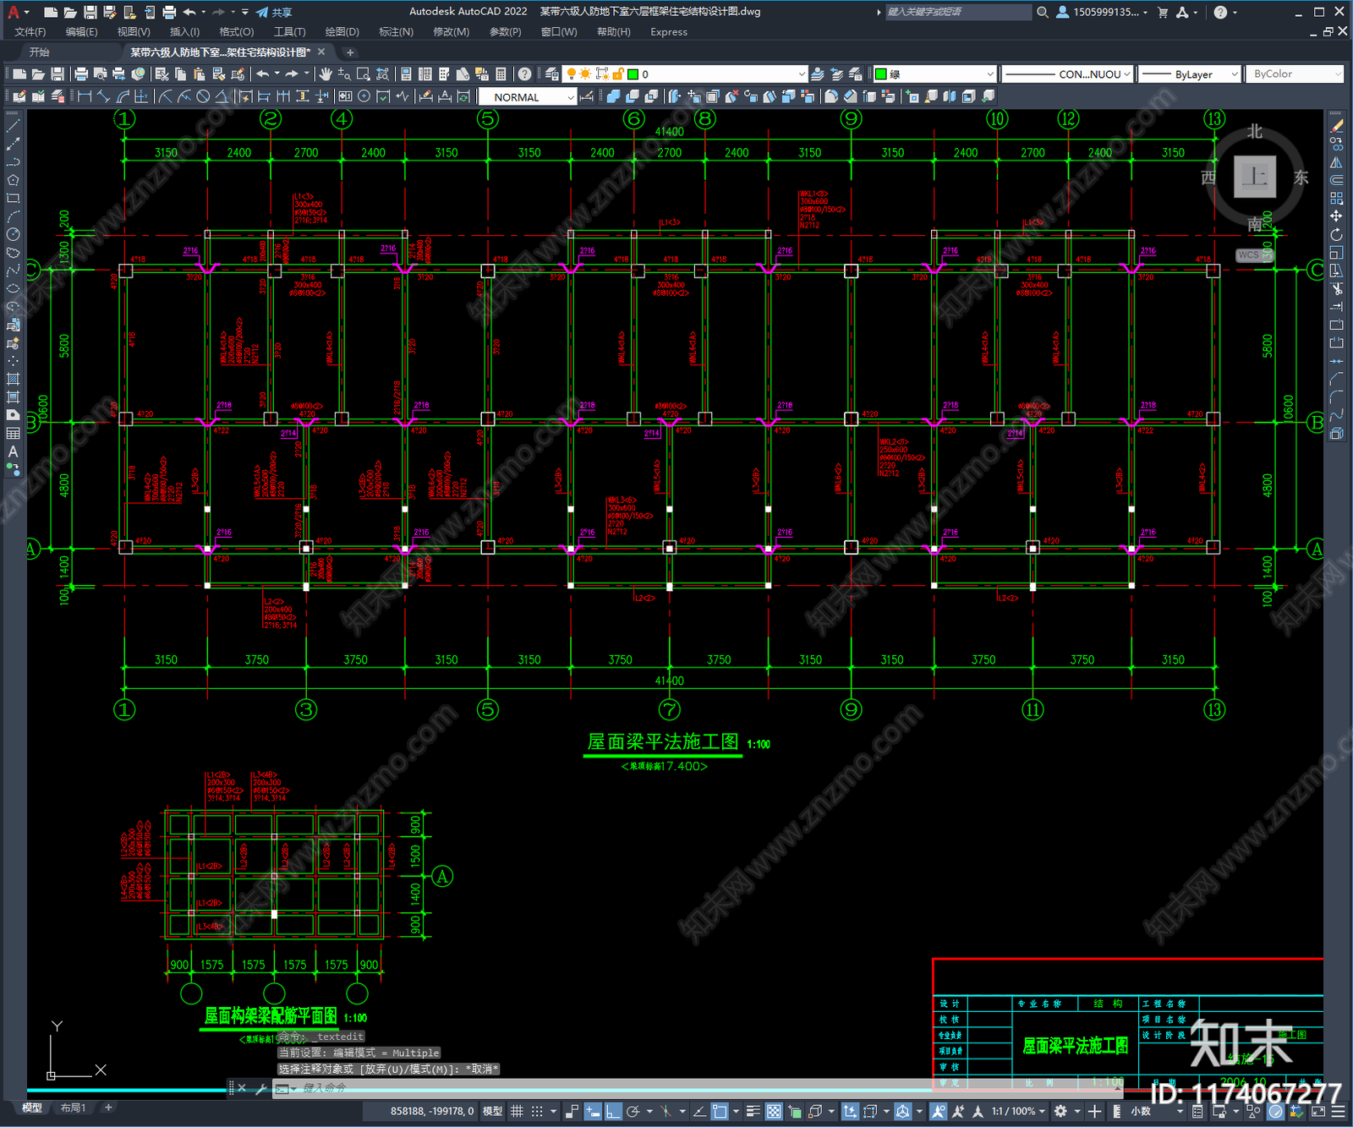Open the 文件(F) menu
The width and height of the screenshot is (1353, 1127).
[x=30, y=32]
